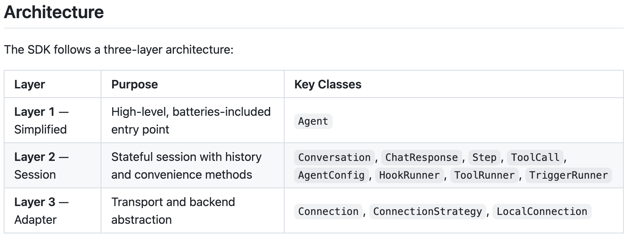Viewport: 629px width, 236px height.
Task: Select the ToolRunner code tag
Action: pos(484,175)
